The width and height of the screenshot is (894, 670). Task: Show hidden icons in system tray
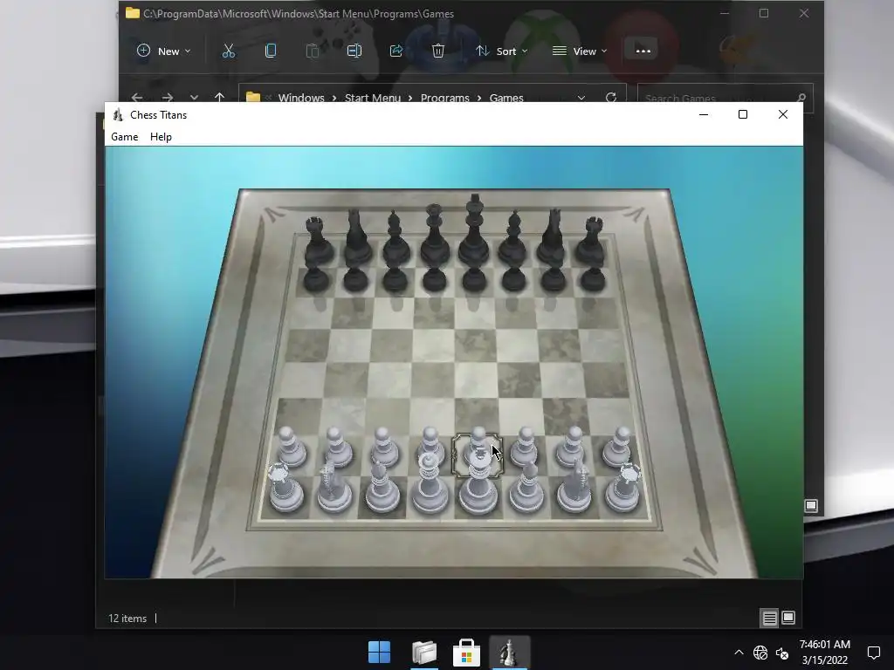pyautogui.click(x=739, y=653)
